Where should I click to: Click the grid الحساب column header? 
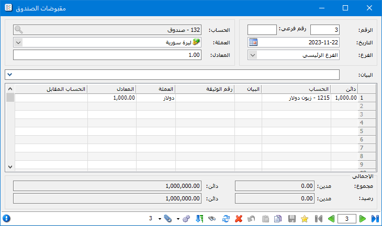pos(296,89)
